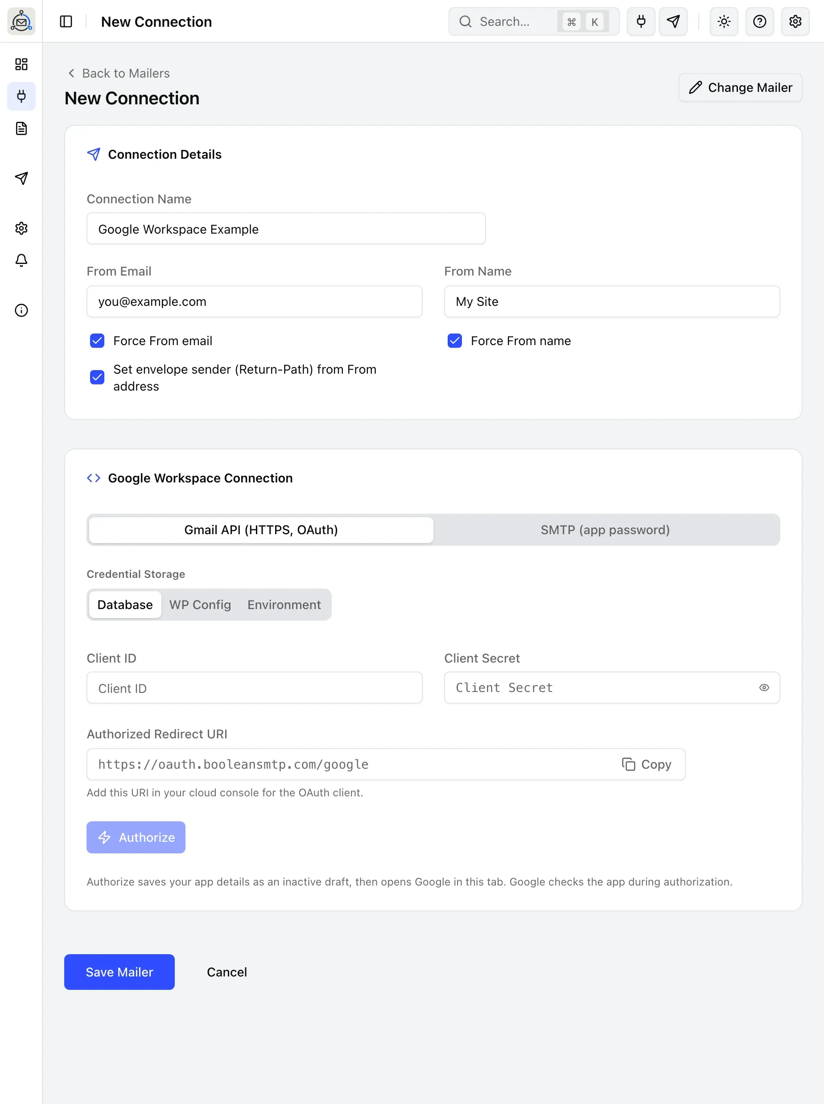Click the Change Mailer button
Viewport: 824px width, 1104px height.
[740, 88]
